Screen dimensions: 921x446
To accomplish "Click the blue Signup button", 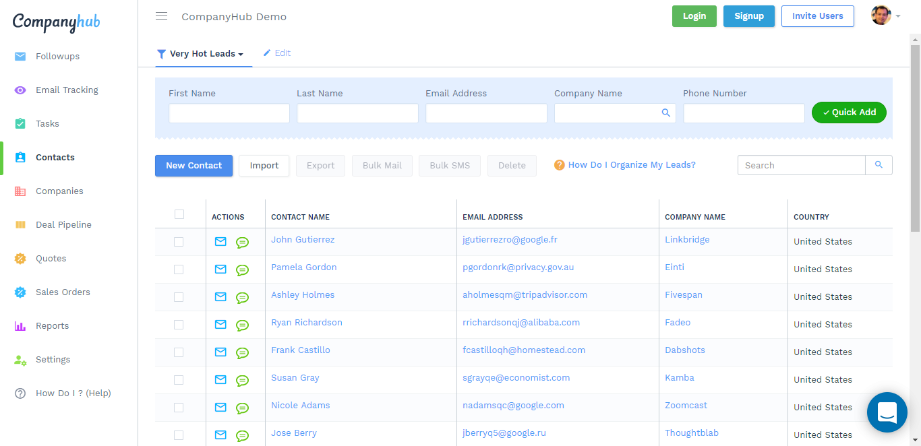I will (x=749, y=16).
